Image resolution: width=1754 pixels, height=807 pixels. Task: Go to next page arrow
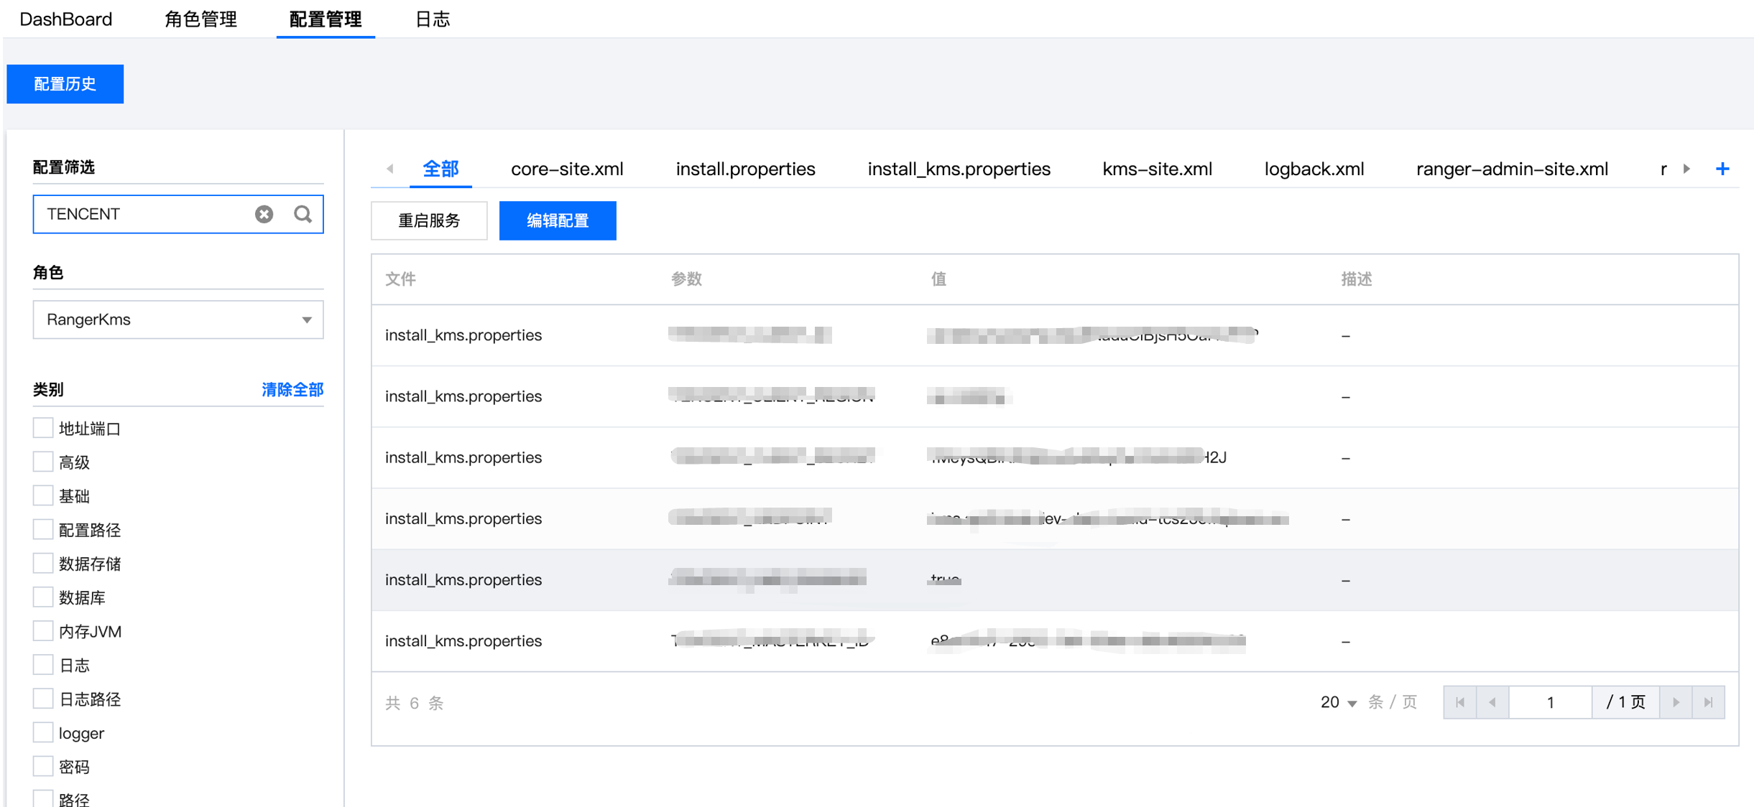[x=1676, y=702]
